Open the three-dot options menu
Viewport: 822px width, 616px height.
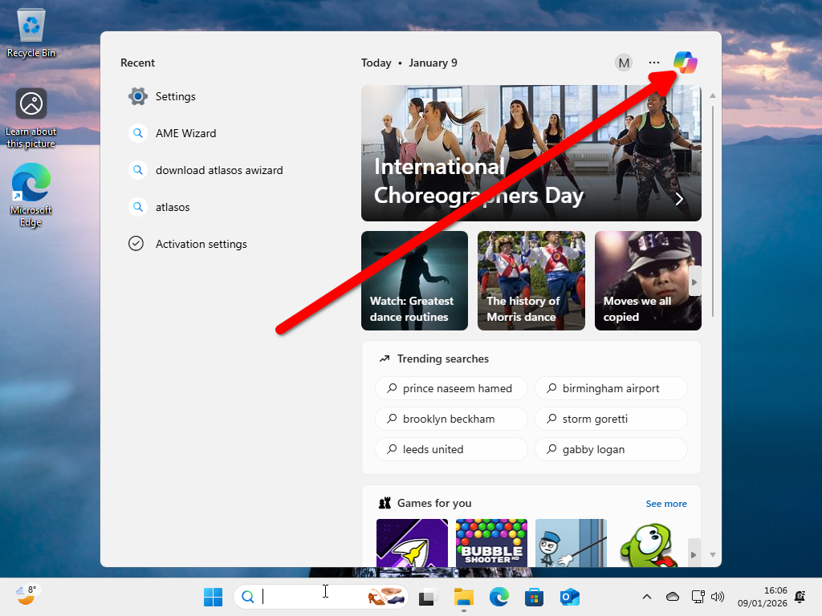pos(654,63)
